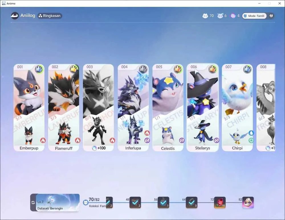Click the blue crown badge on Emberpup
Viewport: 285px width, 220px height.
(x=39, y=69)
